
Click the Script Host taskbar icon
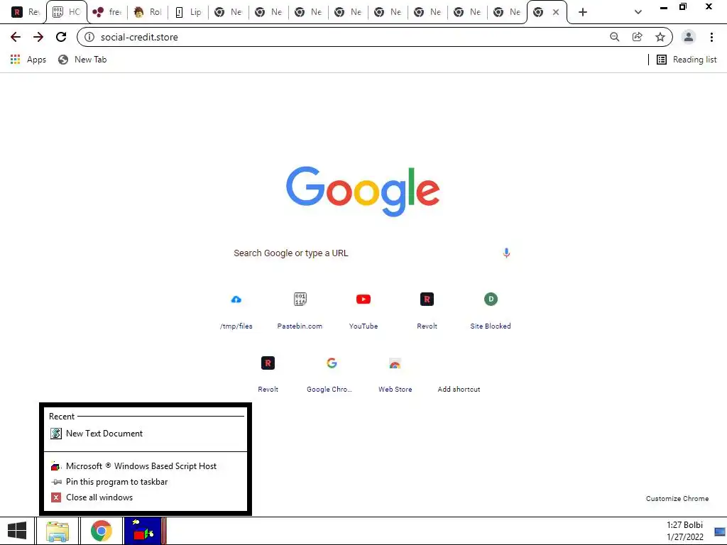click(x=144, y=531)
